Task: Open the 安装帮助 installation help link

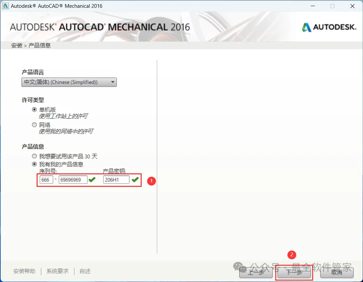Action: 24,271
